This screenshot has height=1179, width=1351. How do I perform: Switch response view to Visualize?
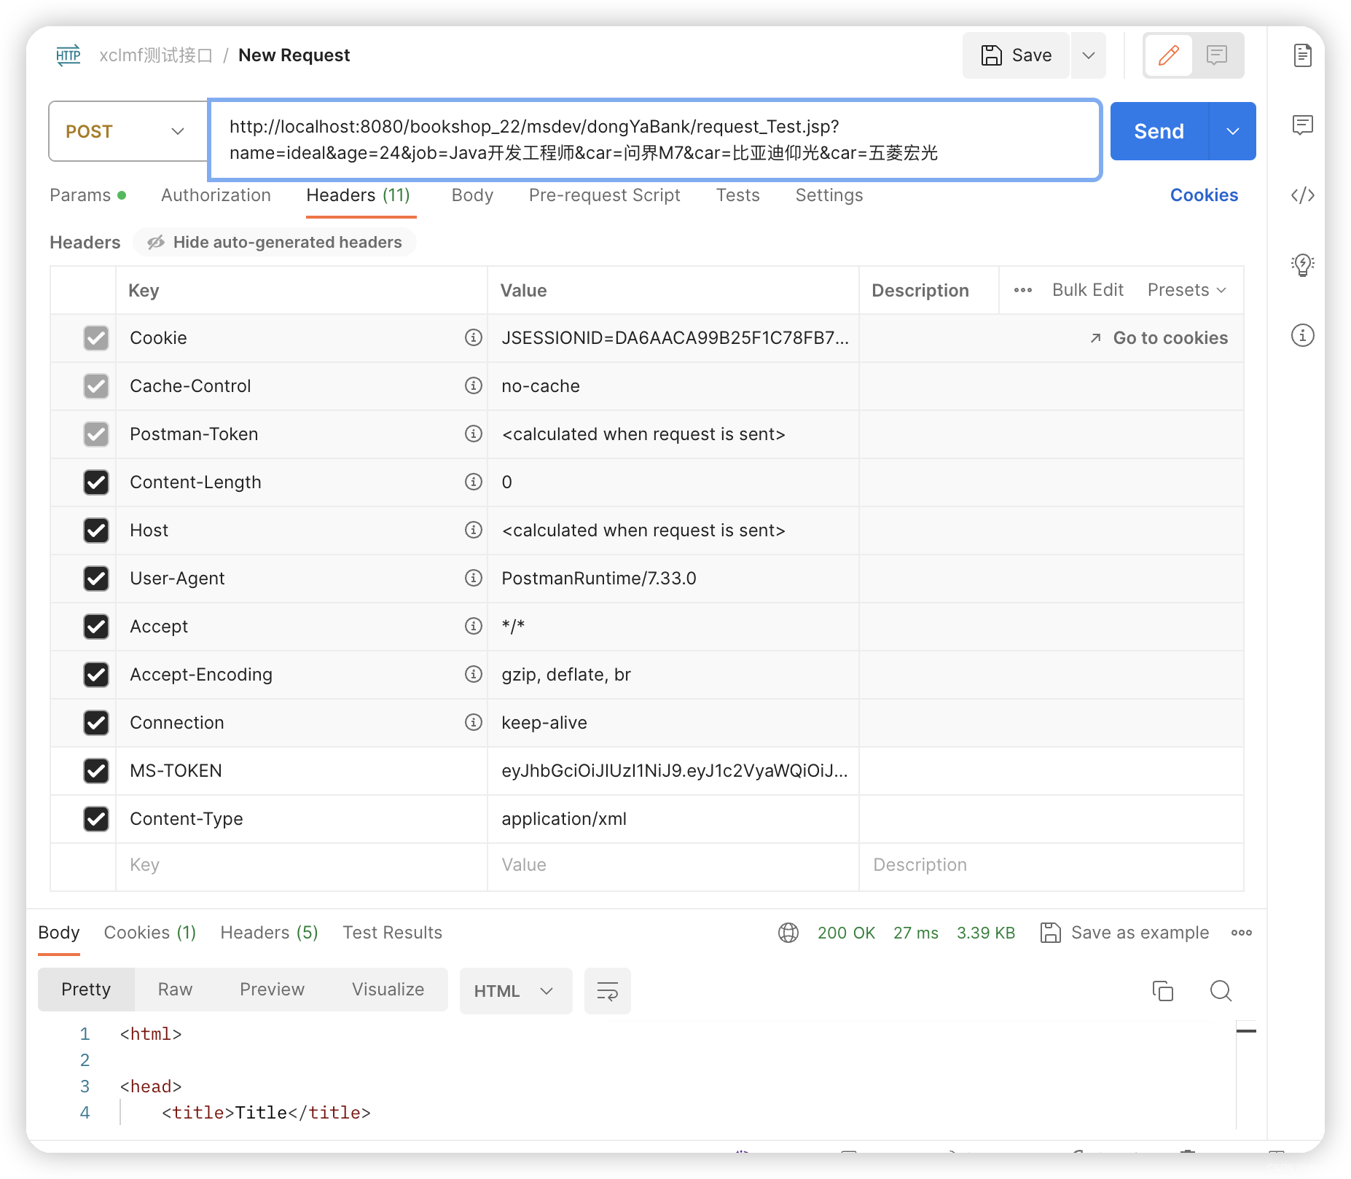tap(388, 990)
